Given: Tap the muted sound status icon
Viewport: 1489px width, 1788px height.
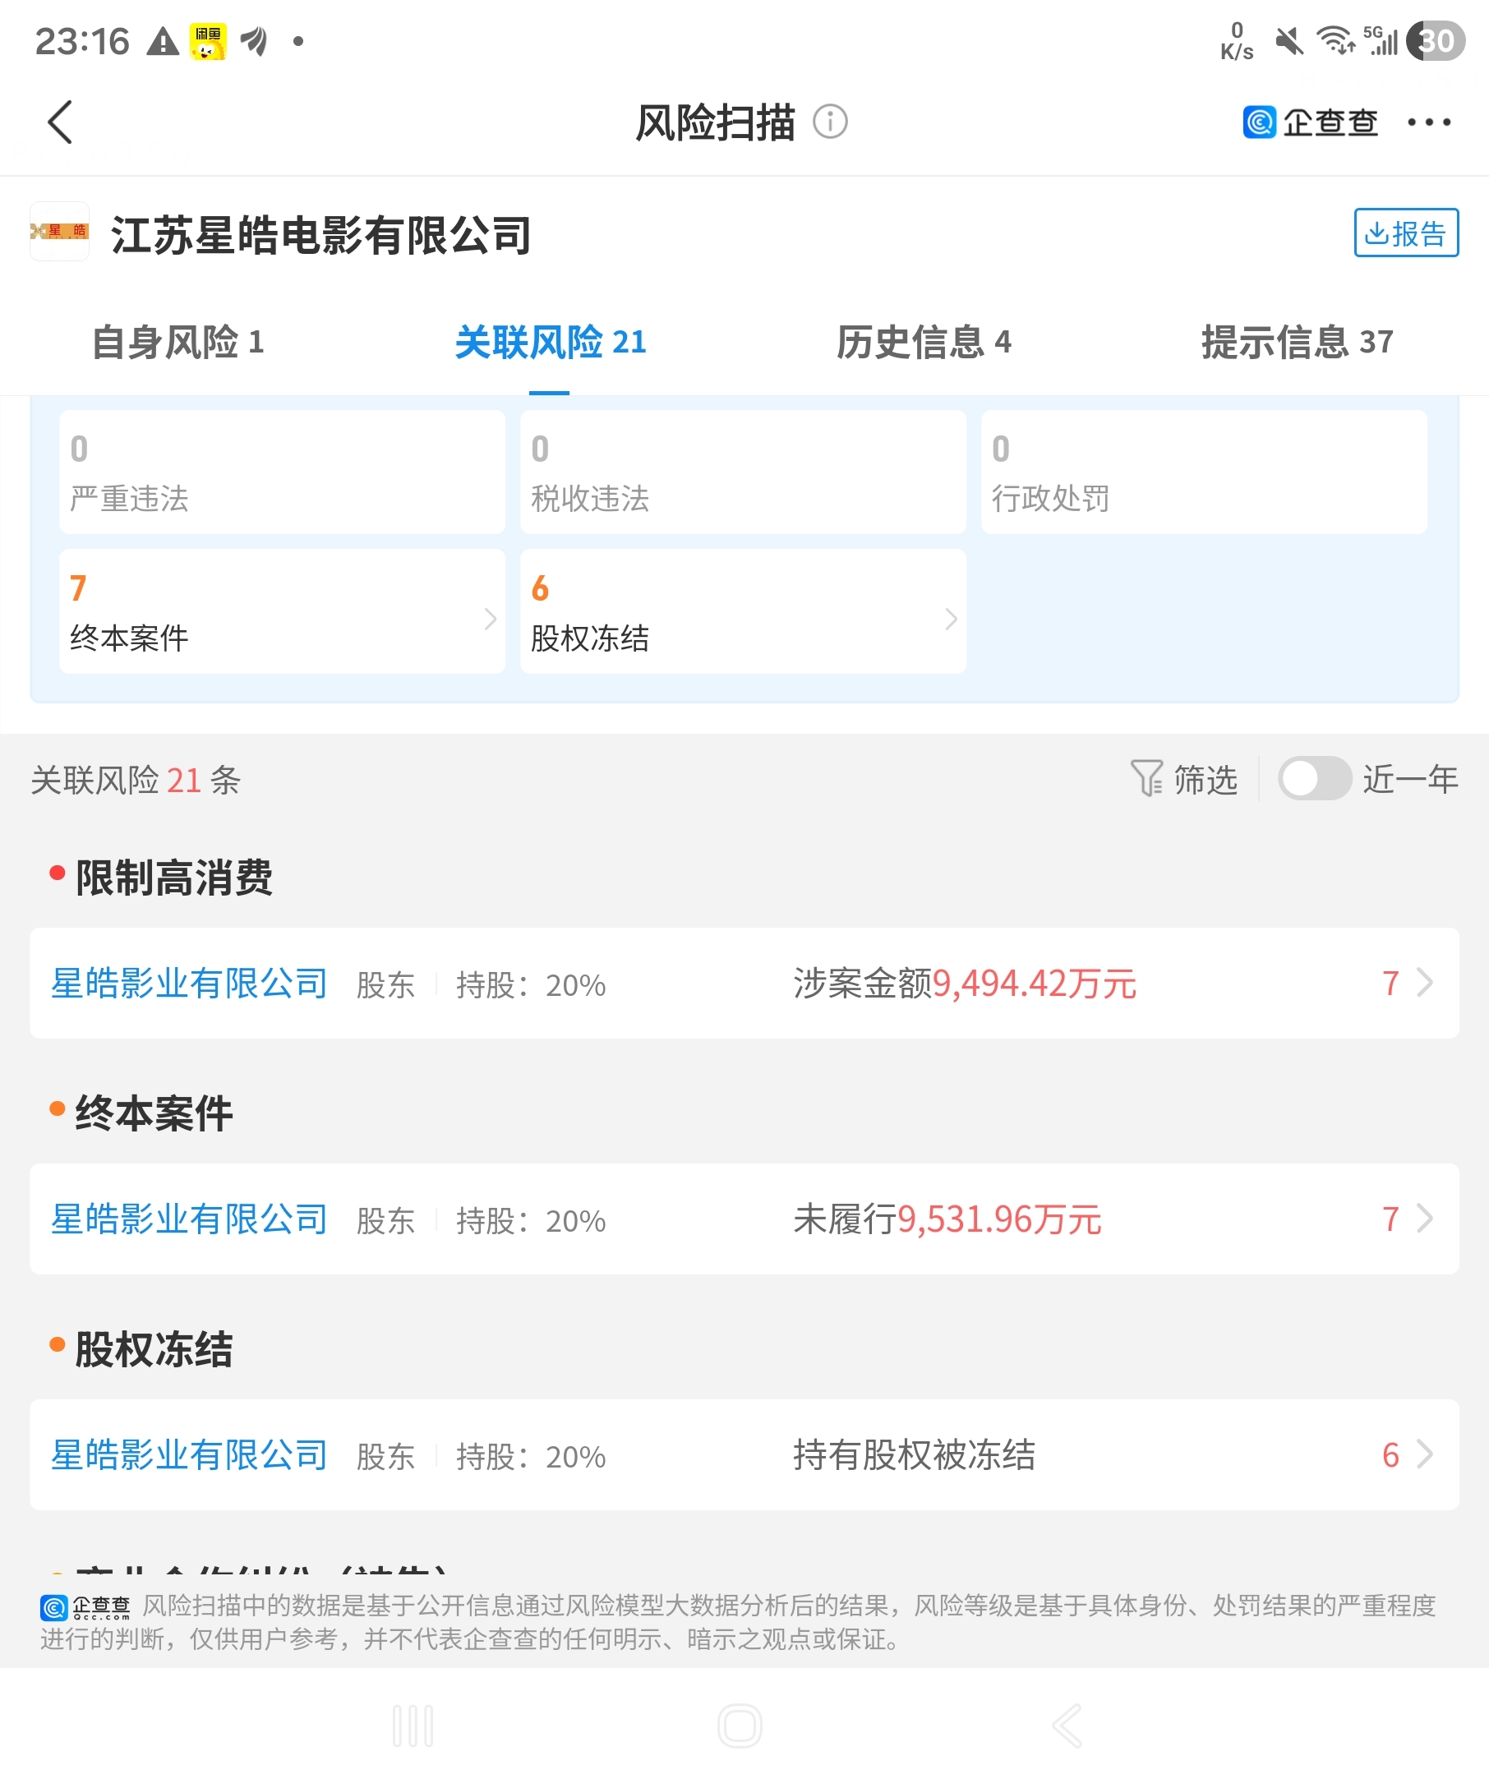Looking at the screenshot, I should [1290, 41].
